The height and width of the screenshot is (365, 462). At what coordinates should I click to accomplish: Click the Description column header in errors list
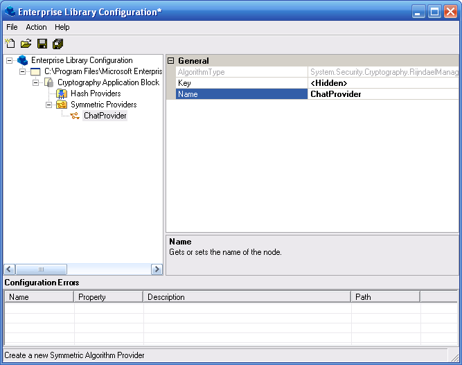click(x=247, y=297)
